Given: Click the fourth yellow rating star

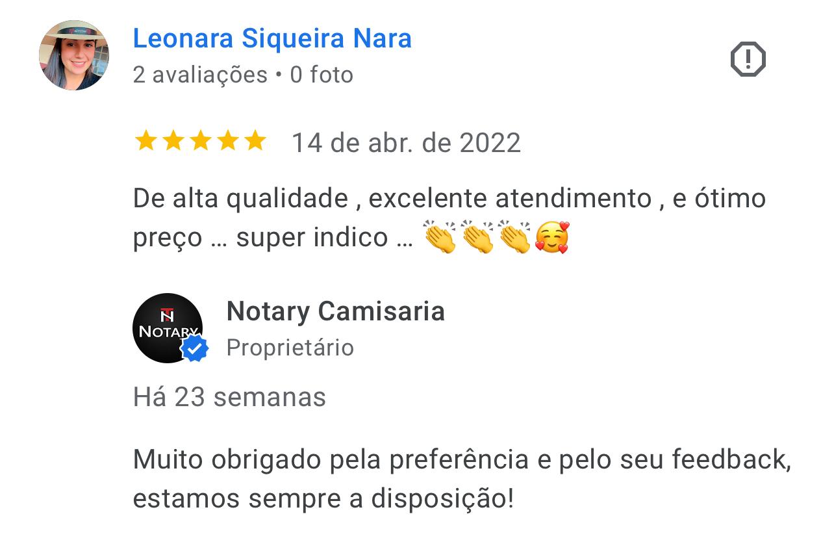Looking at the screenshot, I should coord(228,141).
